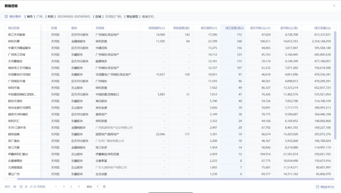
Task: Click the Excel export icon at the bottom right
Action: click(318, 187)
